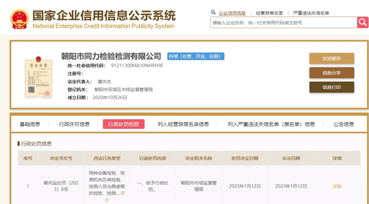
Task: Select the 企业信用信息 search category
Action: [x=232, y=13]
